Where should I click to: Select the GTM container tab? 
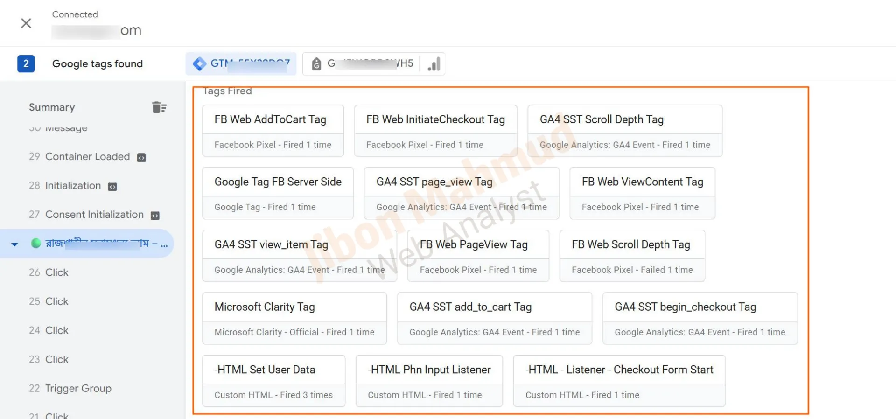241,63
